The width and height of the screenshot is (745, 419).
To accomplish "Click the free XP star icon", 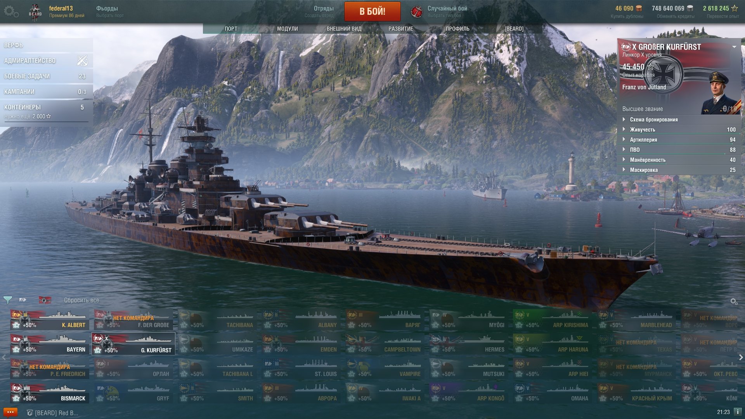I will tap(735, 8).
